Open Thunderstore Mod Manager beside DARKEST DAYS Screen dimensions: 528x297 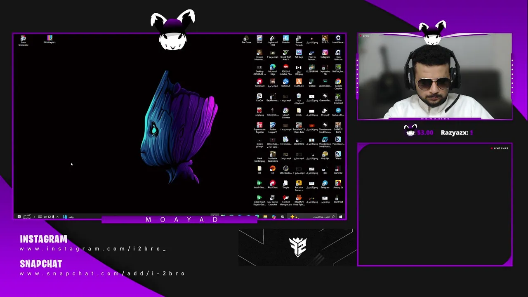[x=325, y=127]
